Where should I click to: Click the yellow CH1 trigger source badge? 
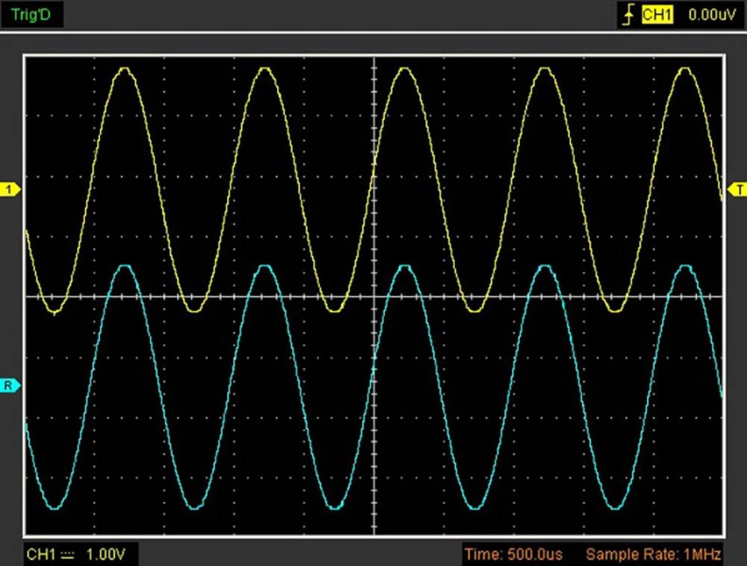657,14
